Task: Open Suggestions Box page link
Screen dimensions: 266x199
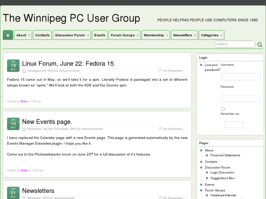Action: click(x=222, y=178)
